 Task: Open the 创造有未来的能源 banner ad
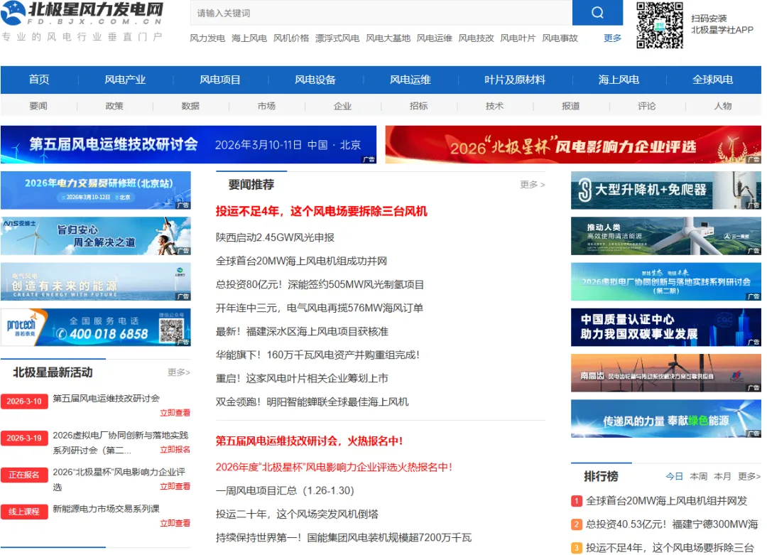95,281
